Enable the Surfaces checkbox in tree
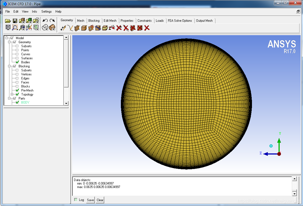 (17, 58)
